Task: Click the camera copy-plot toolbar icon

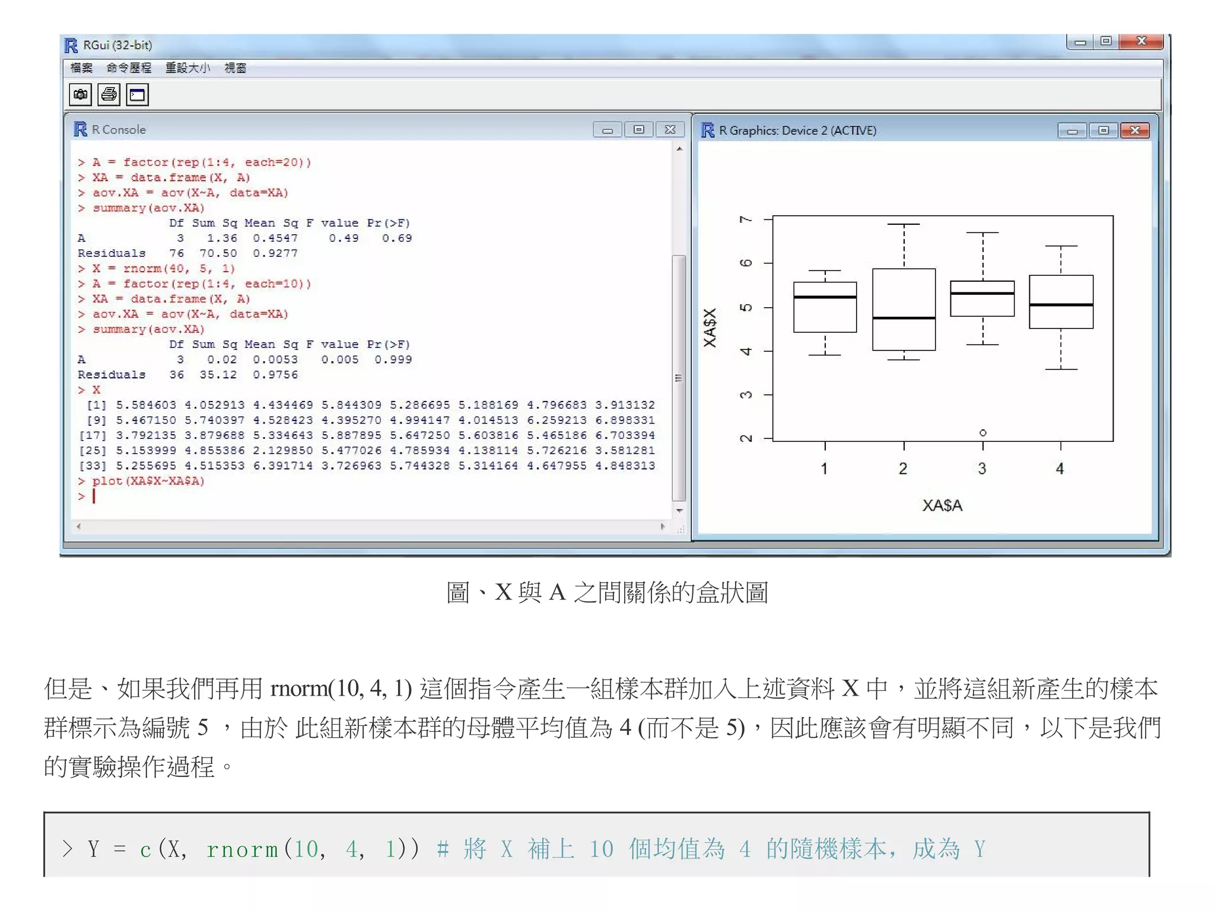Action: tap(80, 95)
